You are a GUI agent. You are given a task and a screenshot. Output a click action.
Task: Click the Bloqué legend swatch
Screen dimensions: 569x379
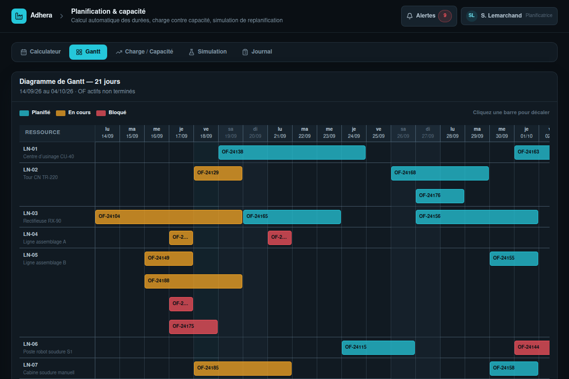click(101, 113)
